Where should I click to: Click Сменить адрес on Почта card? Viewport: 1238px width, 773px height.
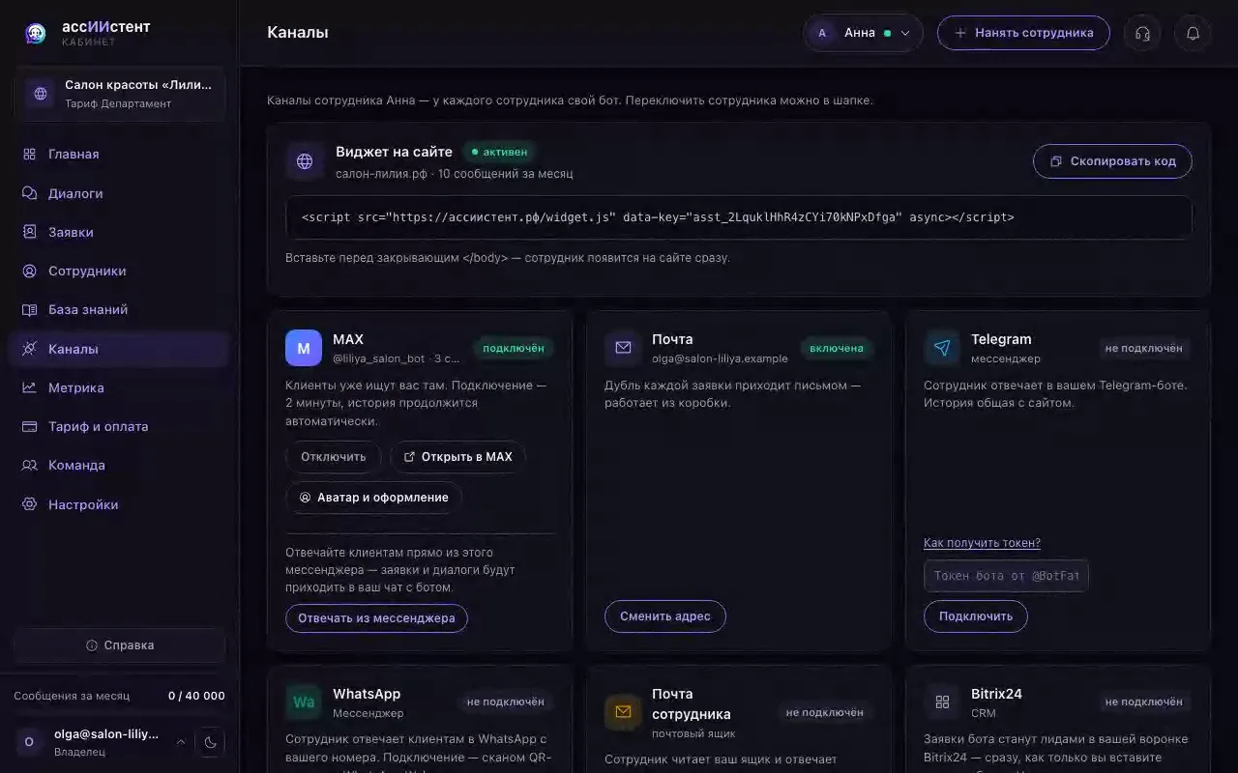coord(665,616)
